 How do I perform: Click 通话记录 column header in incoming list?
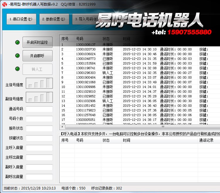point(206,140)
